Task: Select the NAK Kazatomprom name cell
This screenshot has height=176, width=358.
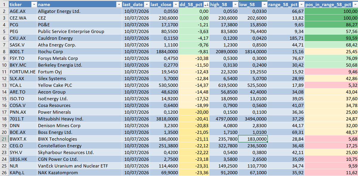Action: [79, 173]
